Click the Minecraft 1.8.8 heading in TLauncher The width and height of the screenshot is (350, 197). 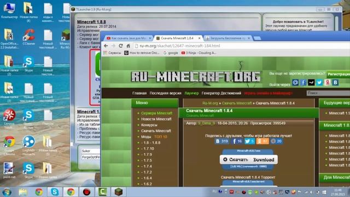(x=91, y=22)
